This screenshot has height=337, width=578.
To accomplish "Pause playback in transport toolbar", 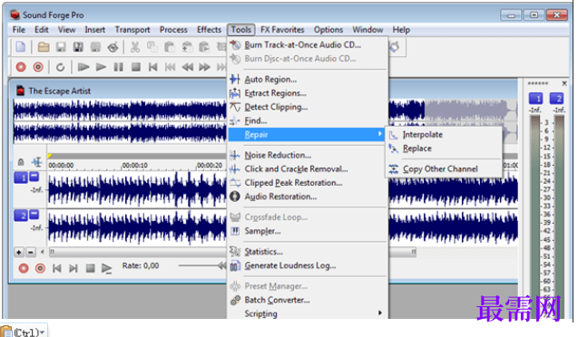I will pos(118,67).
